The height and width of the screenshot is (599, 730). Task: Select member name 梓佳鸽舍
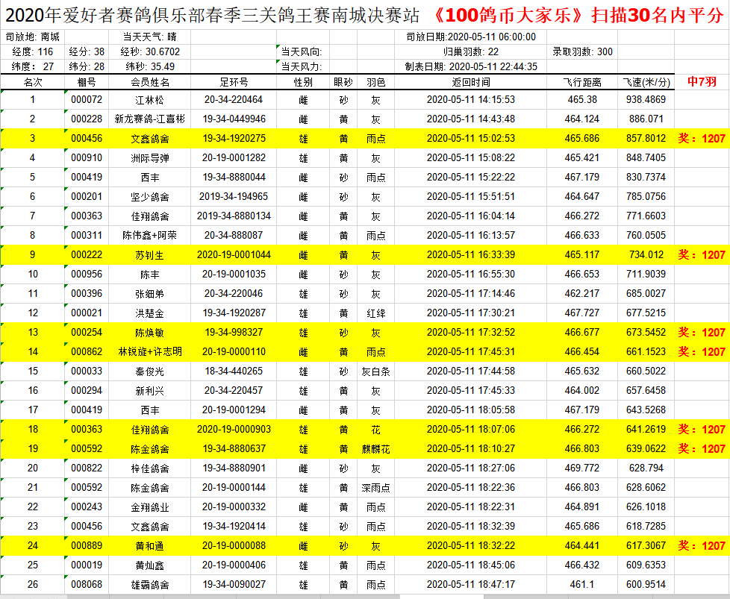(x=150, y=468)
